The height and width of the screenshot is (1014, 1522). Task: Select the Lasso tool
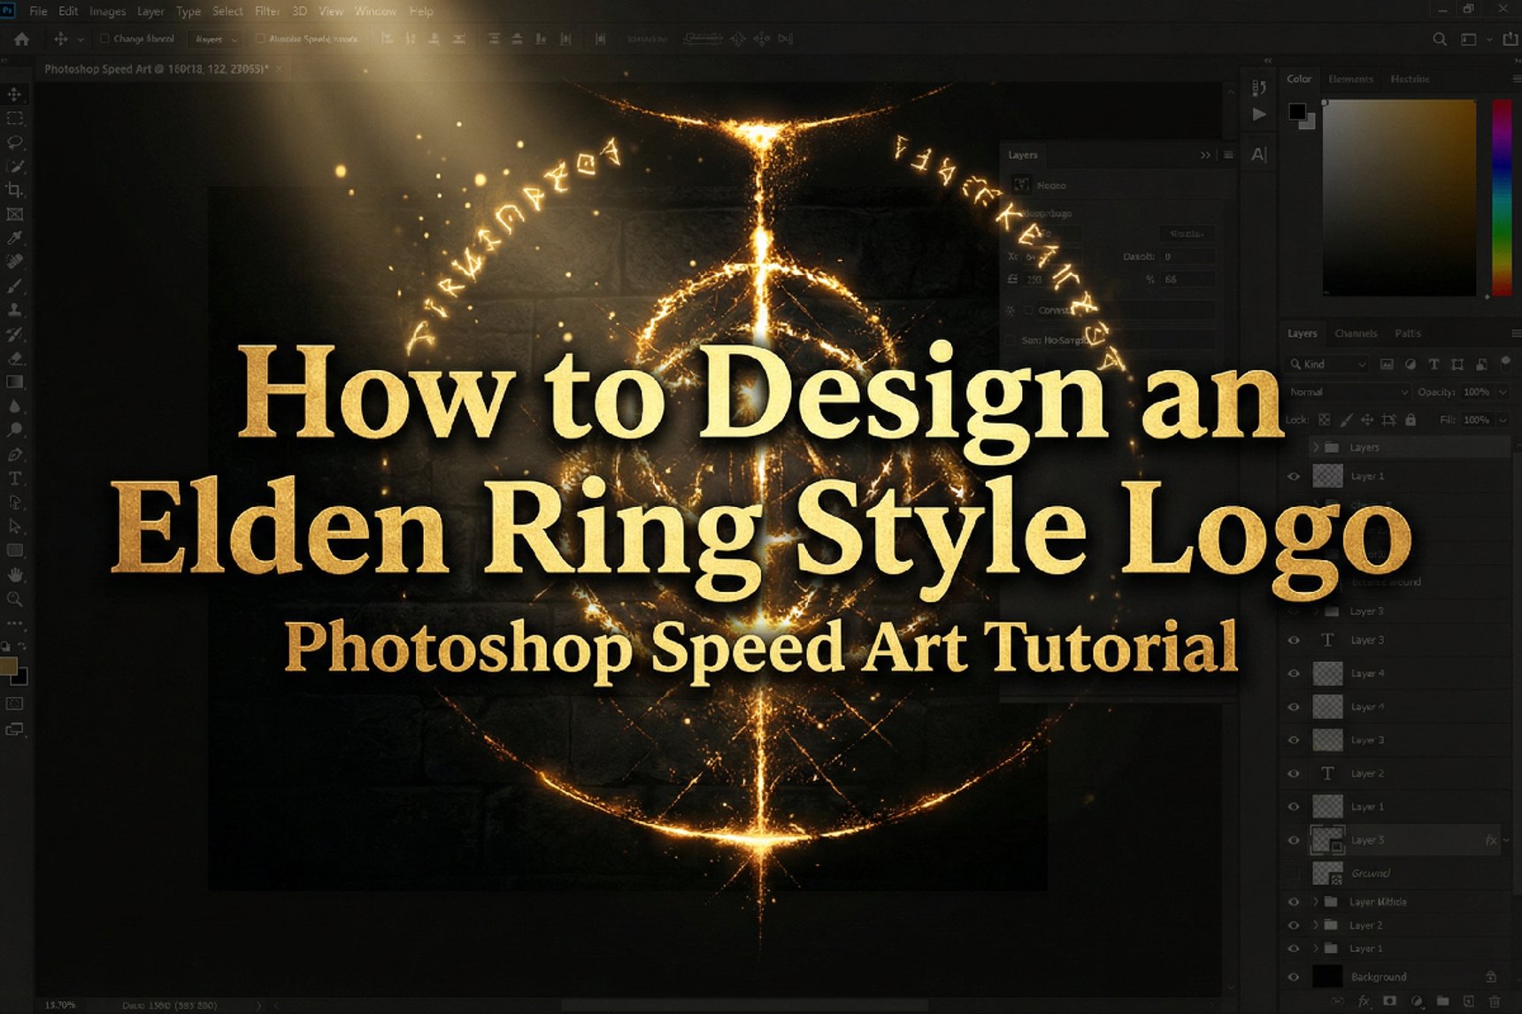15,142
